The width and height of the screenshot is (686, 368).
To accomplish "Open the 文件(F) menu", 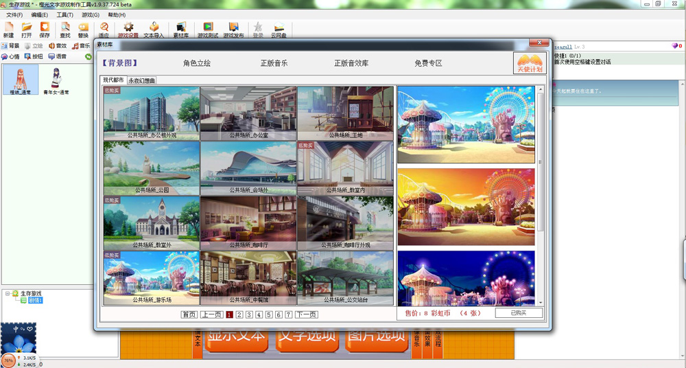I will coord(14,14).
